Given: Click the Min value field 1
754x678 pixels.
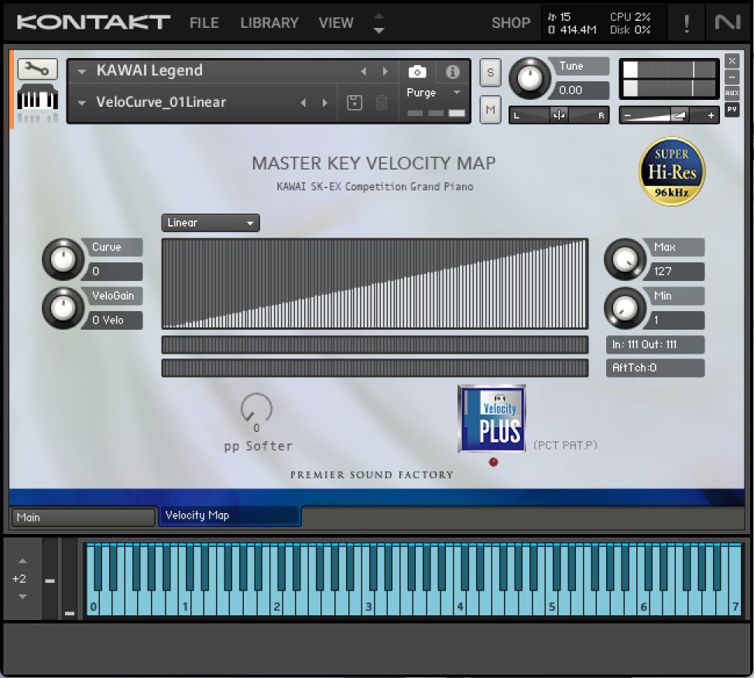Looking at the screenshot, I should (677, 320).
